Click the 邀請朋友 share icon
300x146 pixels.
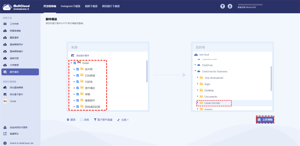coord(5,134)
